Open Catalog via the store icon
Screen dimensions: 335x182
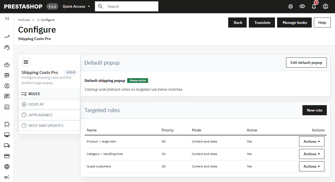tap(7, 75)
